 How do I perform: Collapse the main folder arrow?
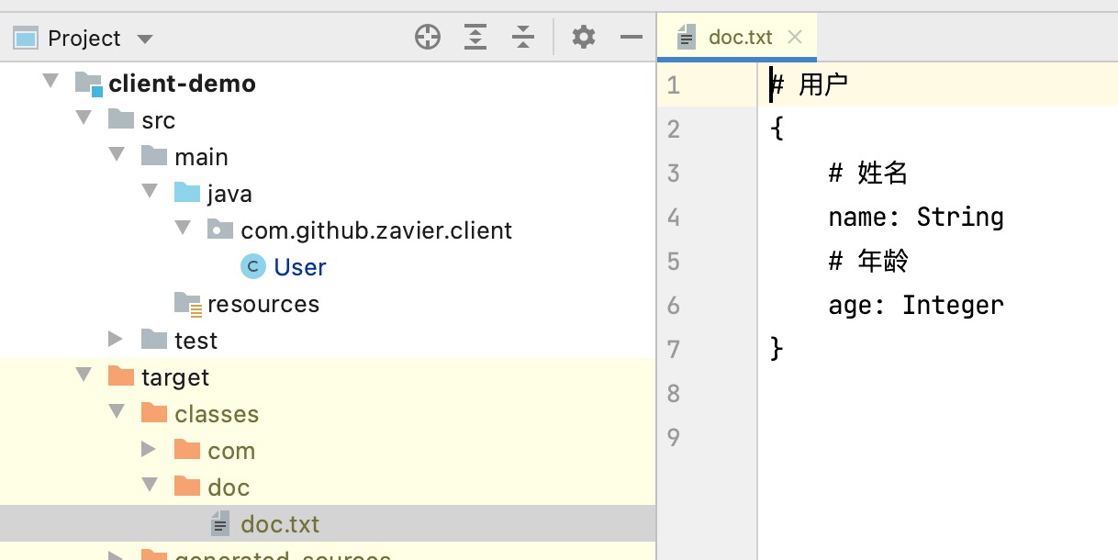[117, 155]
